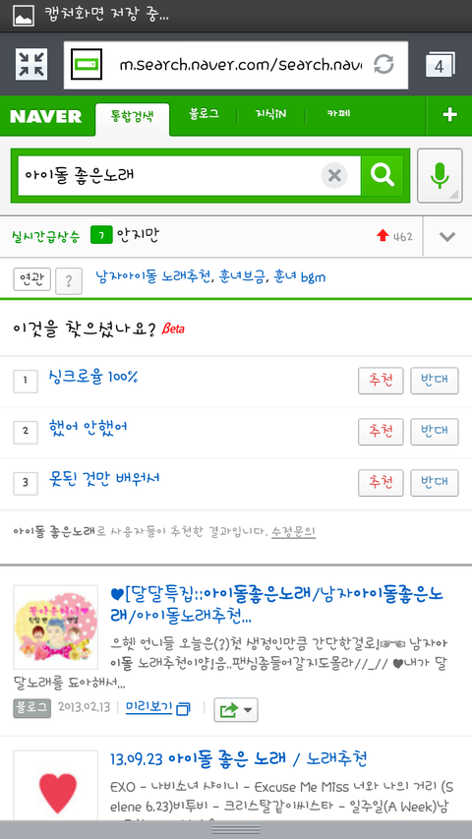This screenshot has height=839, width=472.
Task: Clear the search text with X icon
Action: click(334, 175)
